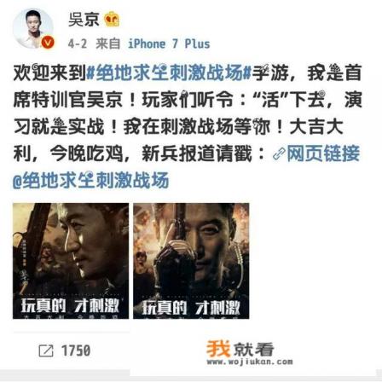Click the 玩真的 才刺激 slogan on right poster
Viewport: 382px width, 382px height.
(x=191, y=308)
